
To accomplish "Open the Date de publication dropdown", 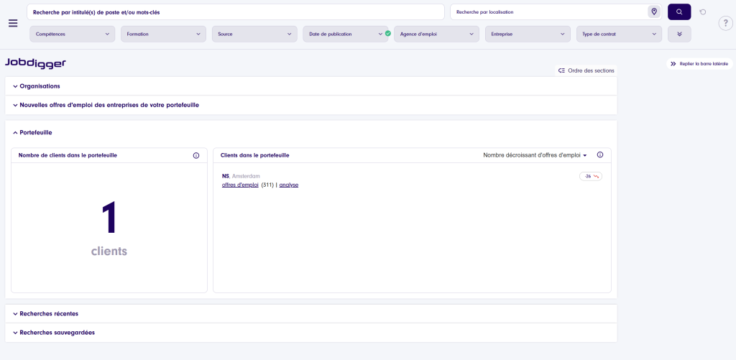I will [346, 34].
